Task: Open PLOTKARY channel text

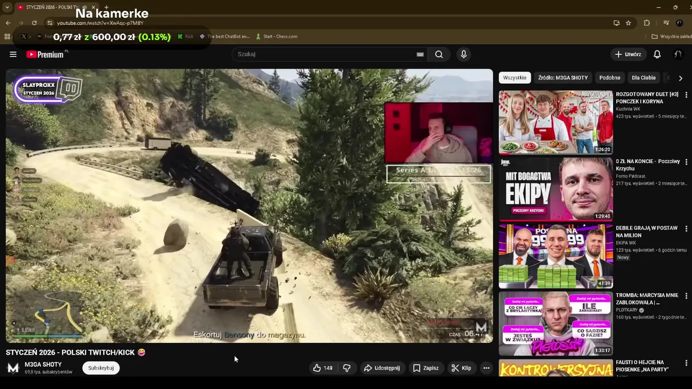Action: tap(627, 310)
